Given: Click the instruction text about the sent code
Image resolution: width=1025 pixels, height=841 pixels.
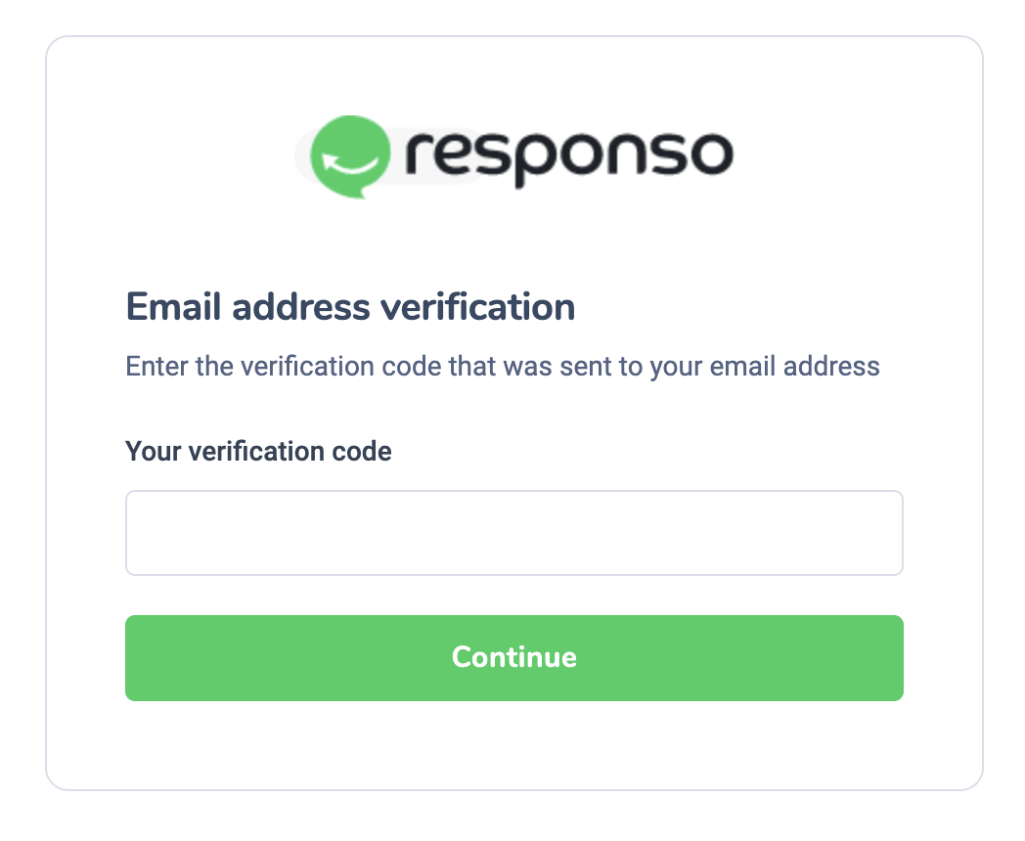Looking at the screenshot, I should [x=503, y=368].
